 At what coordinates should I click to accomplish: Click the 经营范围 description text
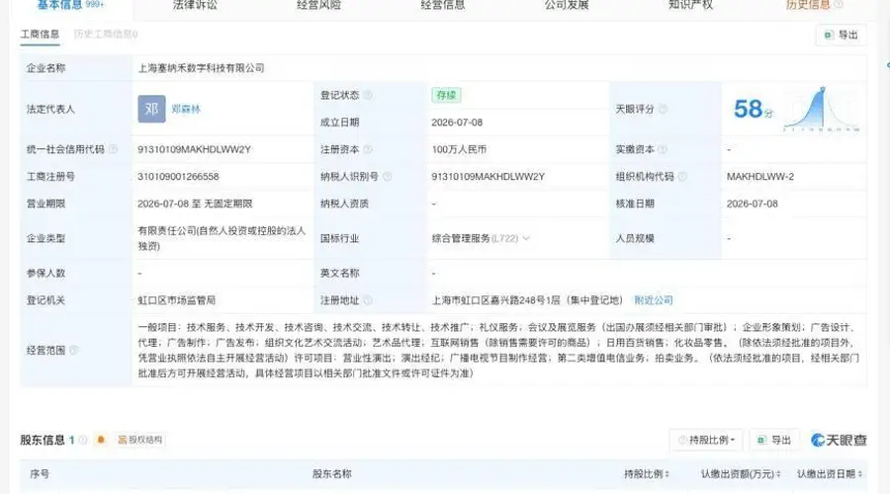coord(498,350)
